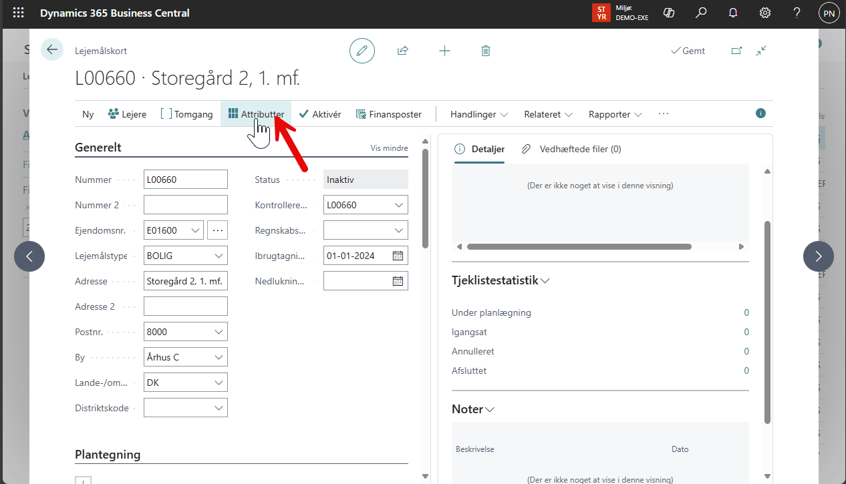Viewport: 846px width, 484px height.
Task: Open the Rapporter menu
Action: click(x=615, y=114)
